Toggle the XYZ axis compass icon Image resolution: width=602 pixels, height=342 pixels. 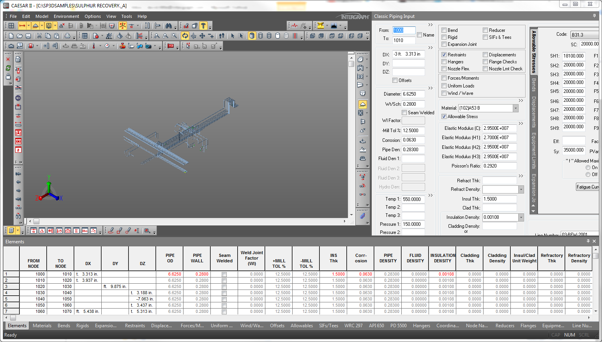tap(123, 26)
